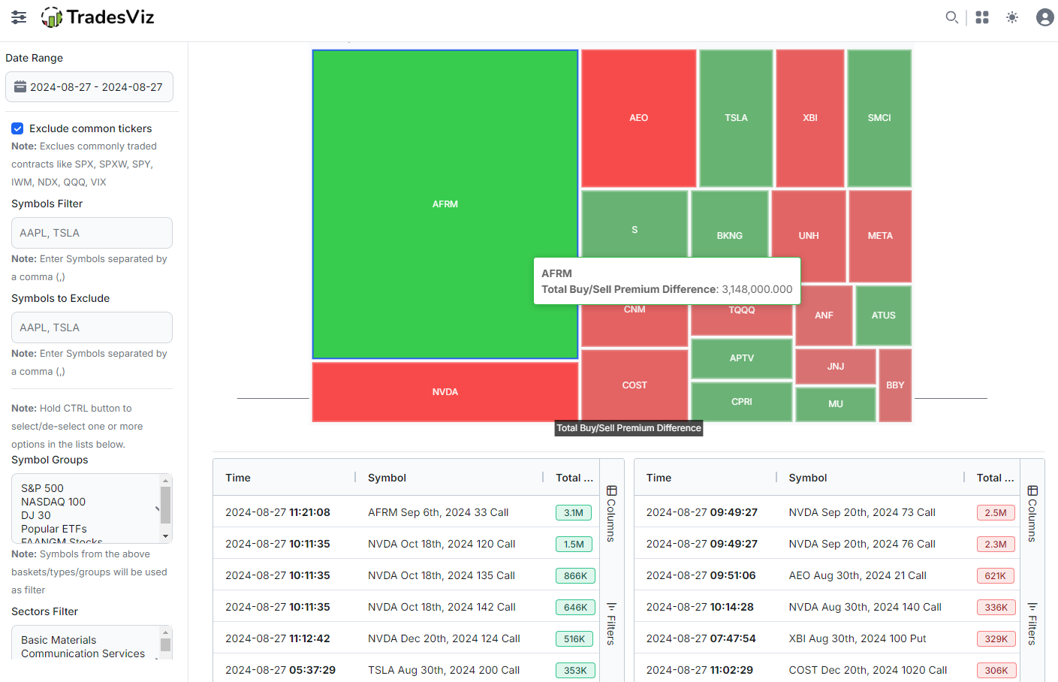Click the AFRM green treemap tile
The image size is (1058, 682).
[445, 204]
